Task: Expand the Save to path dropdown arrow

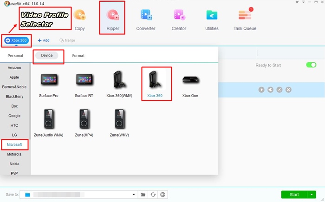Action: pyautogui.click(x=134, y=195)
